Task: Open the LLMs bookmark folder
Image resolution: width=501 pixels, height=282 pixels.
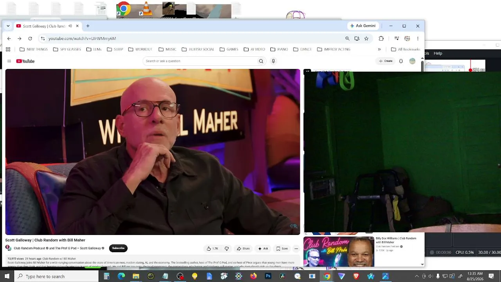Action: pyautogui.click(x=94, y=49)
